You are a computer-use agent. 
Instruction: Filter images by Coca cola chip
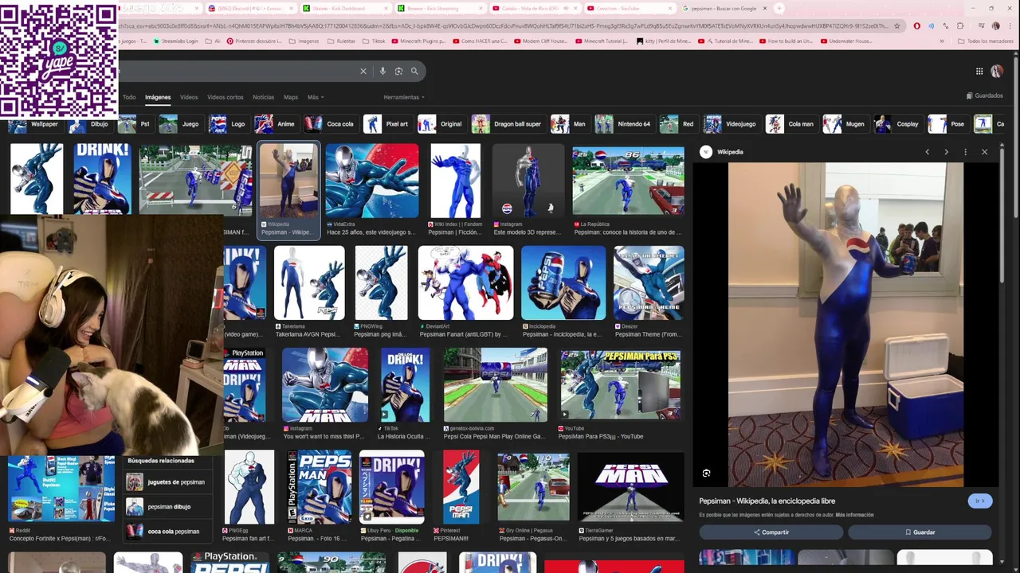(x=330, y=124)
